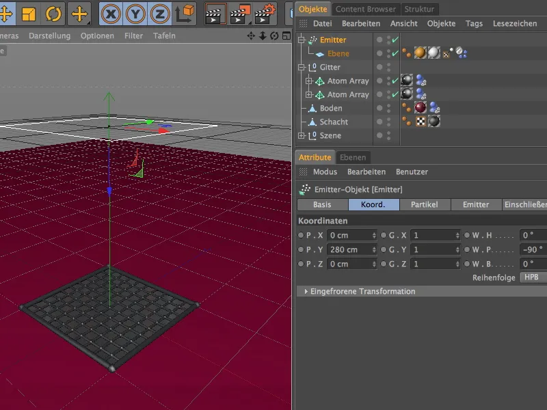The height and width of the screenshot is (410, 547).
Task: Open the Optionen viewport menu
Action: [97, 36]
